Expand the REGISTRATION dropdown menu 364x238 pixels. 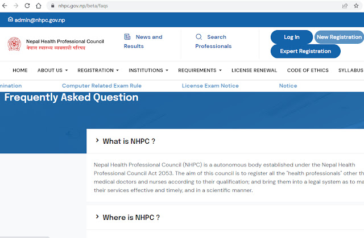click(98, 70)
